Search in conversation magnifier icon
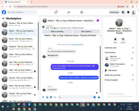 click(x=123, y=39)
